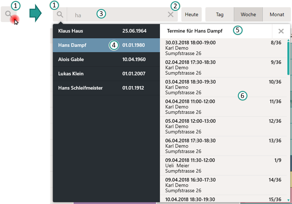Click the birthdate 25.06.1964
This screenshot has height=204, width=292.
pos(134,31)
